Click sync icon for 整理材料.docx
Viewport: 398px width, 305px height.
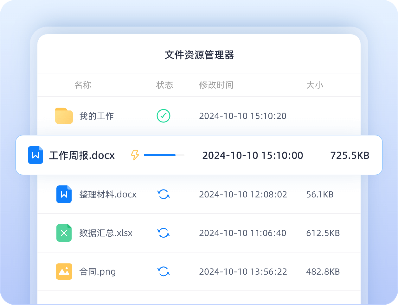(x=164, y=194)
